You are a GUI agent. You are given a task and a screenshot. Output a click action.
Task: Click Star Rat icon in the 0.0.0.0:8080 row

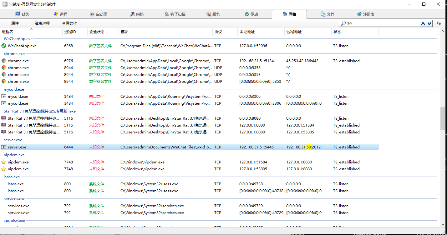tap(4, 118)
